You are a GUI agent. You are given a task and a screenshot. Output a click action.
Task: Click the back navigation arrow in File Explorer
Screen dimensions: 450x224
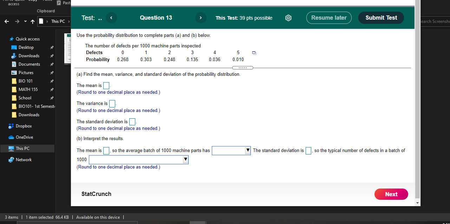coord(6,21)
